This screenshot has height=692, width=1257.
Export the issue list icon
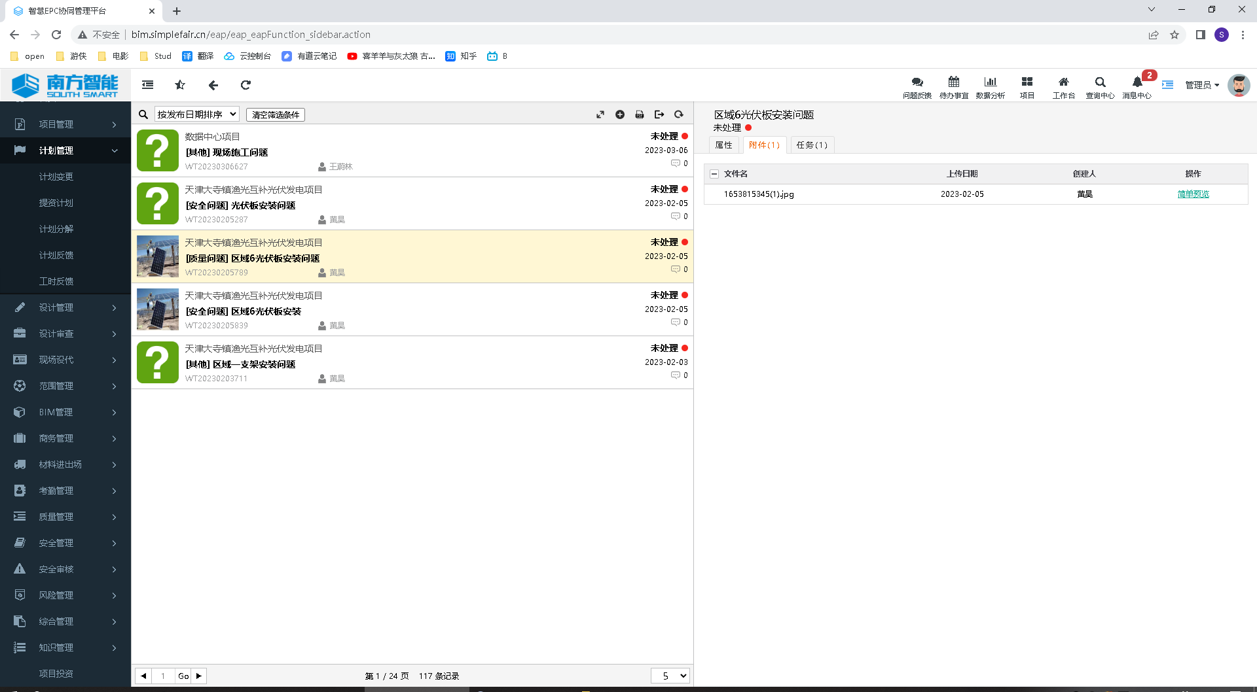point(659,114)
